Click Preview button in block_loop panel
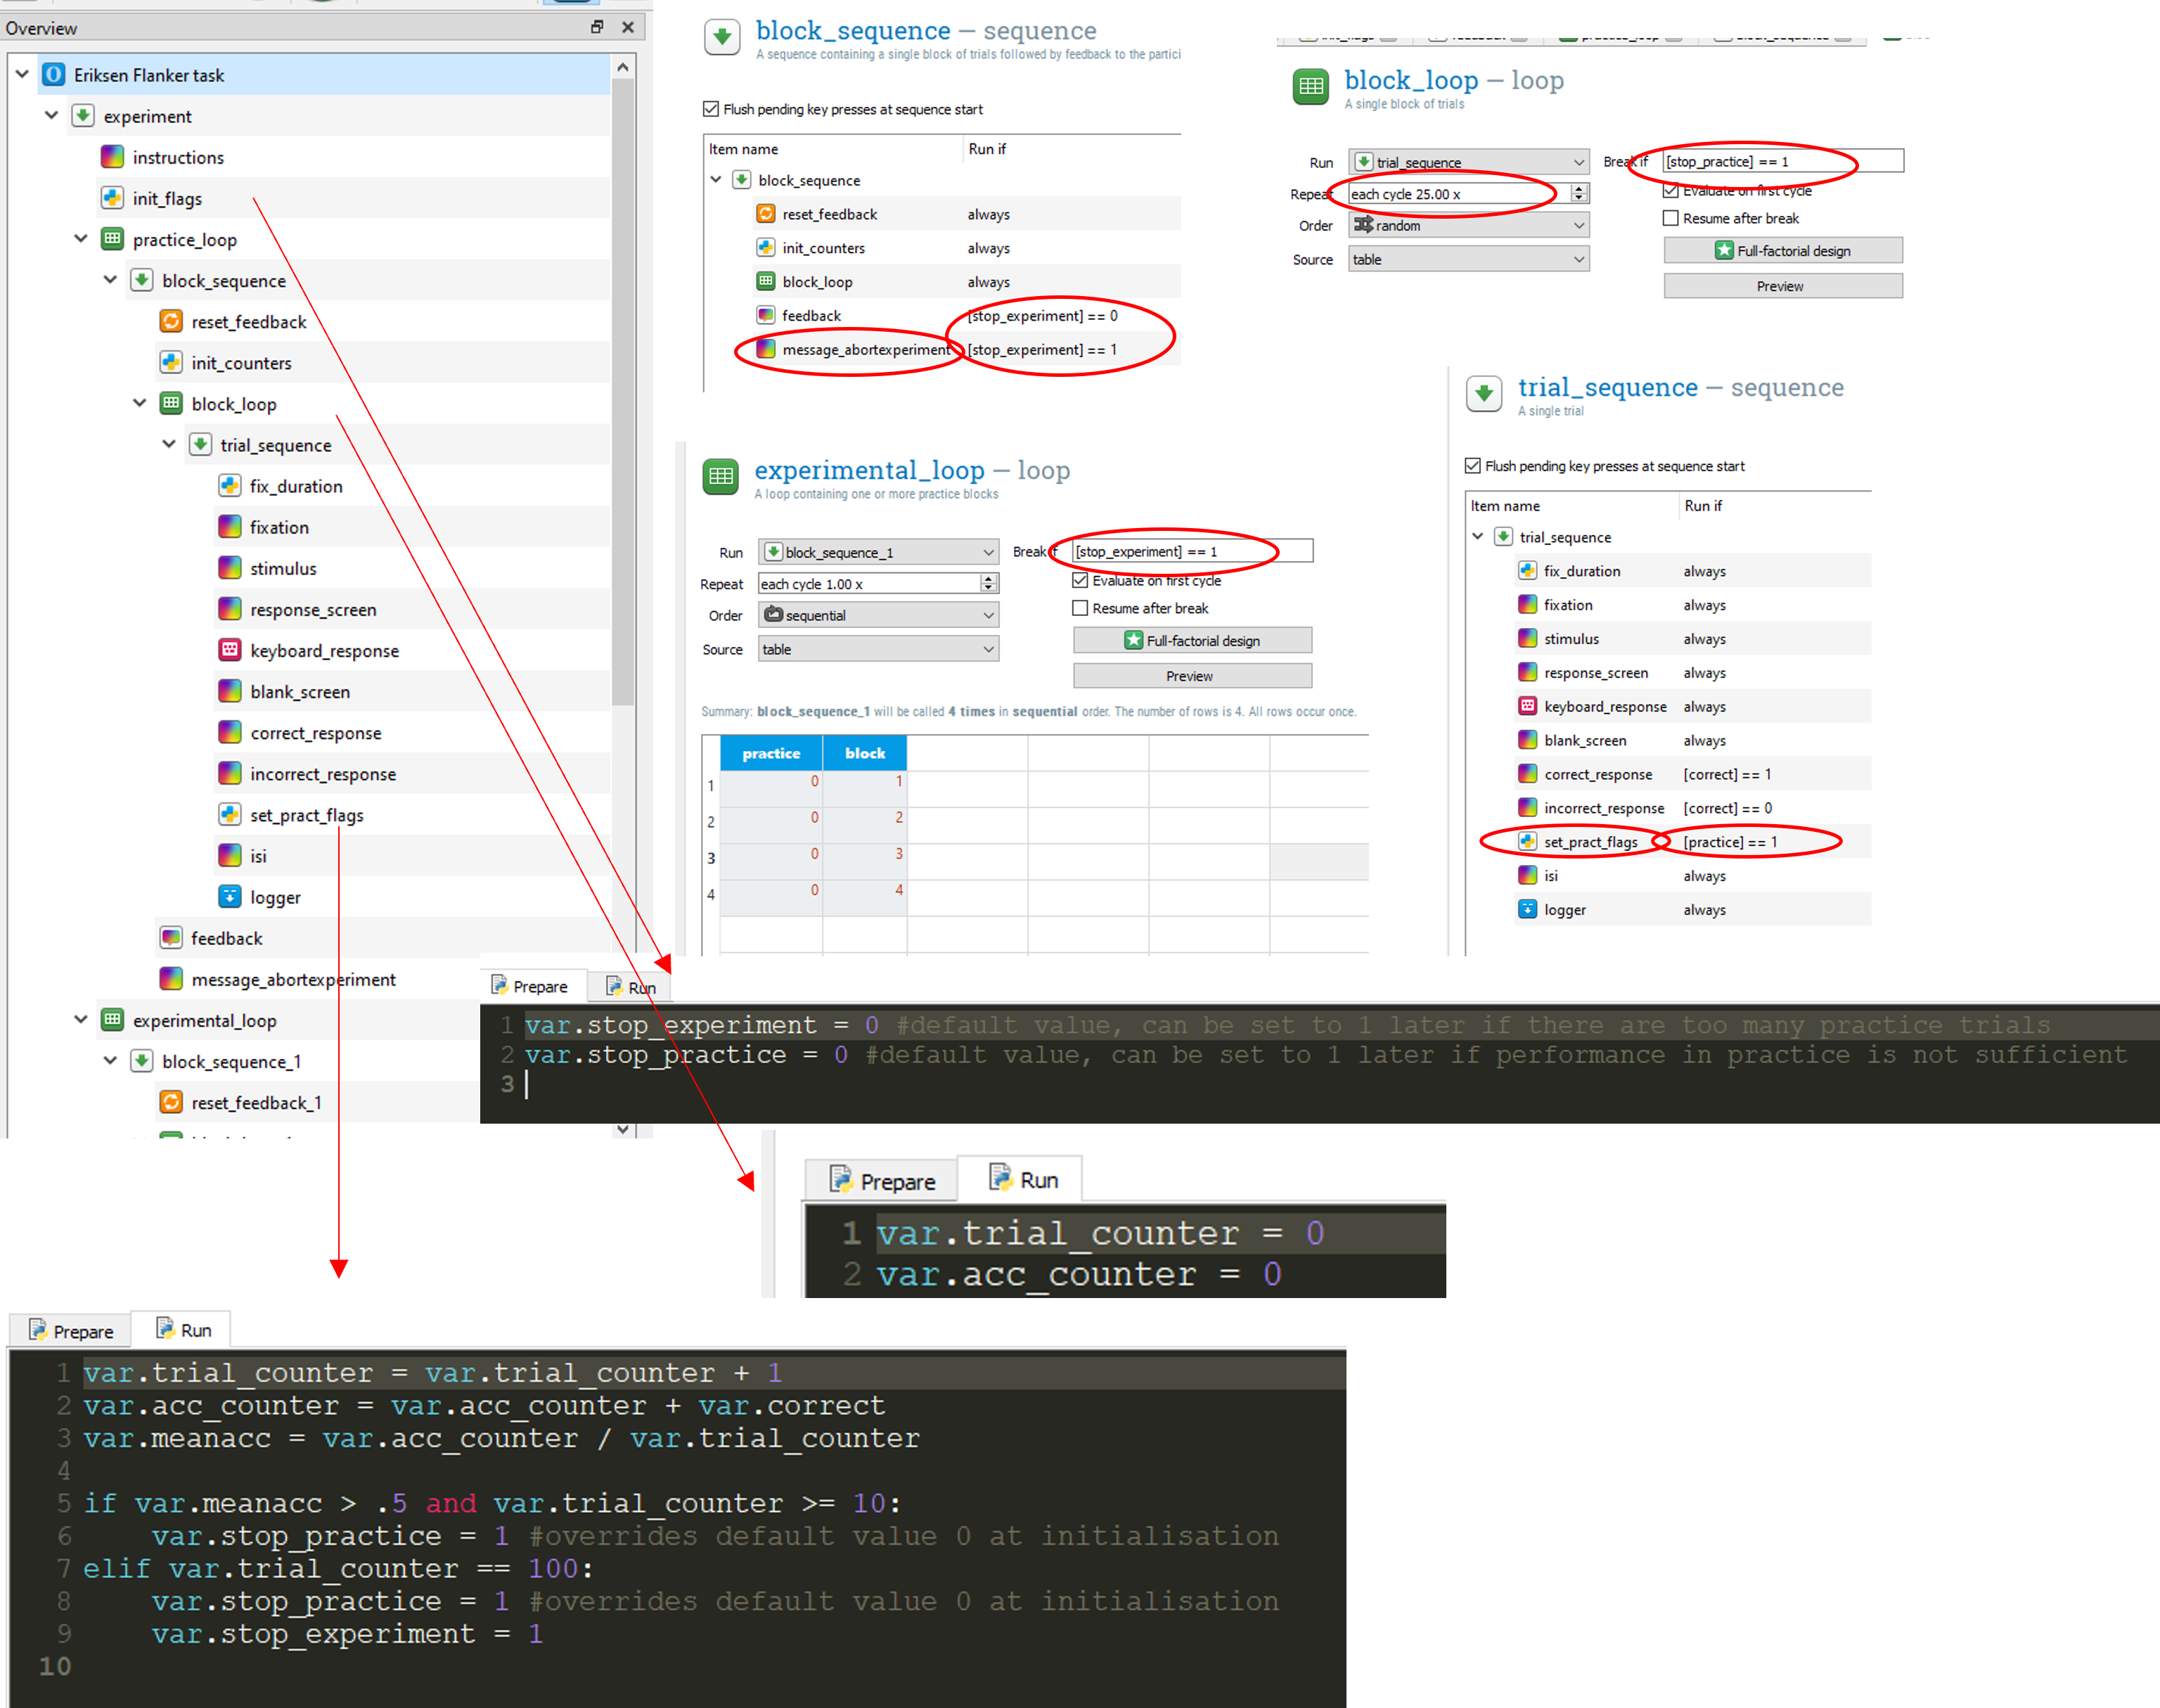Screen dimensions: 2160x1708 [x=1782, y=286]
